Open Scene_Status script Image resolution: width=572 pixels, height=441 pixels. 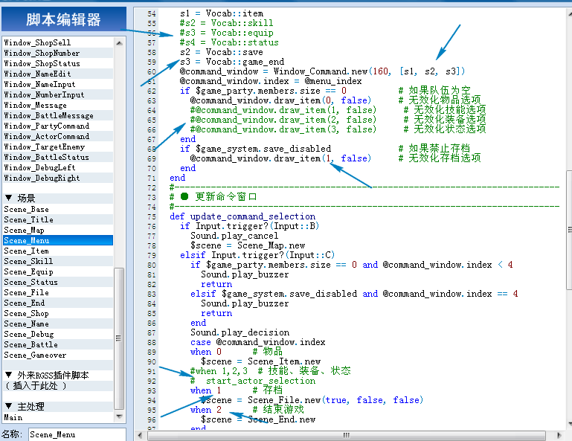pyautogui.click(x=58, y=282)
